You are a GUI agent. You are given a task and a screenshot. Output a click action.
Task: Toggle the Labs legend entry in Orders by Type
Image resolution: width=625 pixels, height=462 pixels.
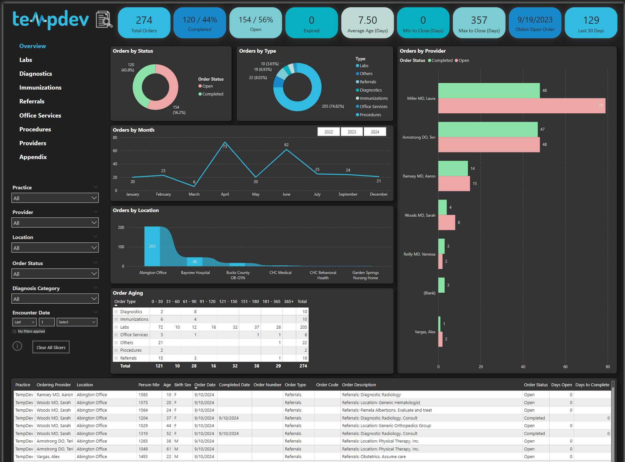pos(363,66)
